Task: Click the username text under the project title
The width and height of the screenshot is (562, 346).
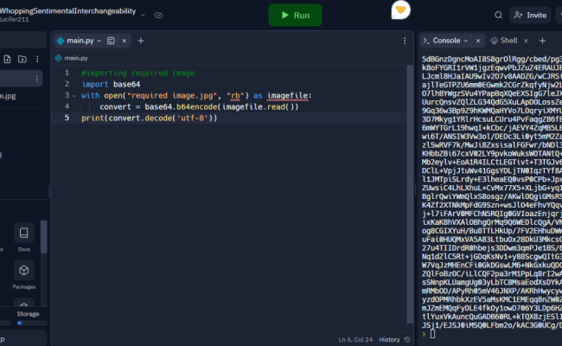Action: 15,20
